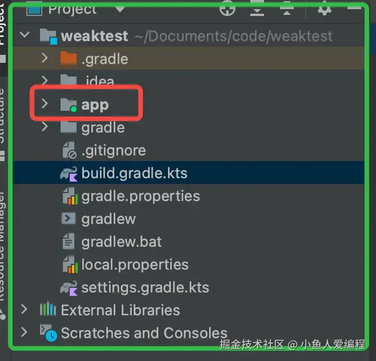Click the build.gradle.kts file icon
The width and height of the screenshot is (376, 361).
(x=69, y=173)
